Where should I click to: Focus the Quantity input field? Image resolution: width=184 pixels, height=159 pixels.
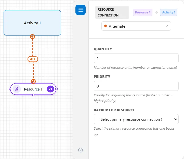136,58
